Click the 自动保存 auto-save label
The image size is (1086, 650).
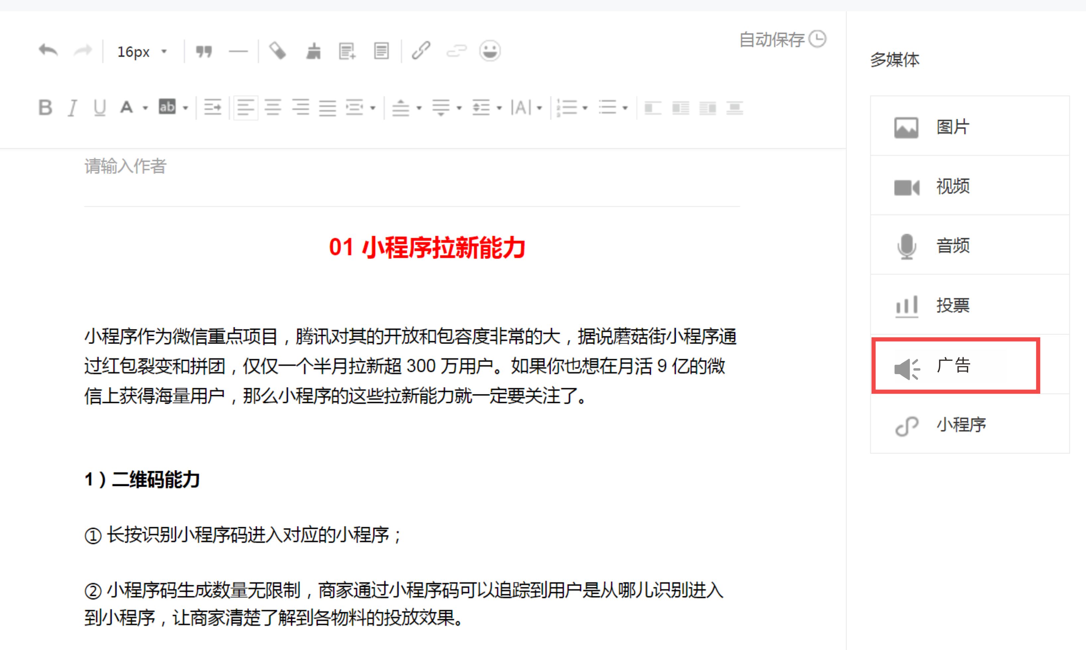tap(772, 40)
